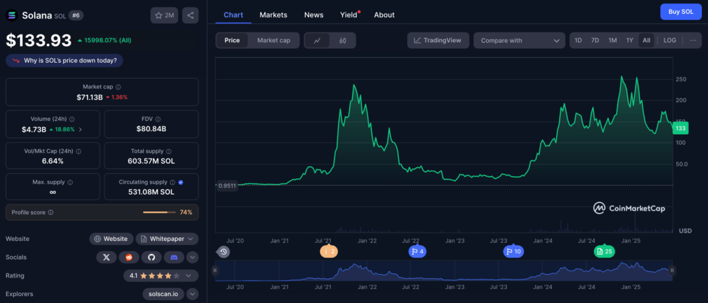Expand the Whitepaper dropdown
This screenshot has height=303, width=708.
[x=167, y=239]
